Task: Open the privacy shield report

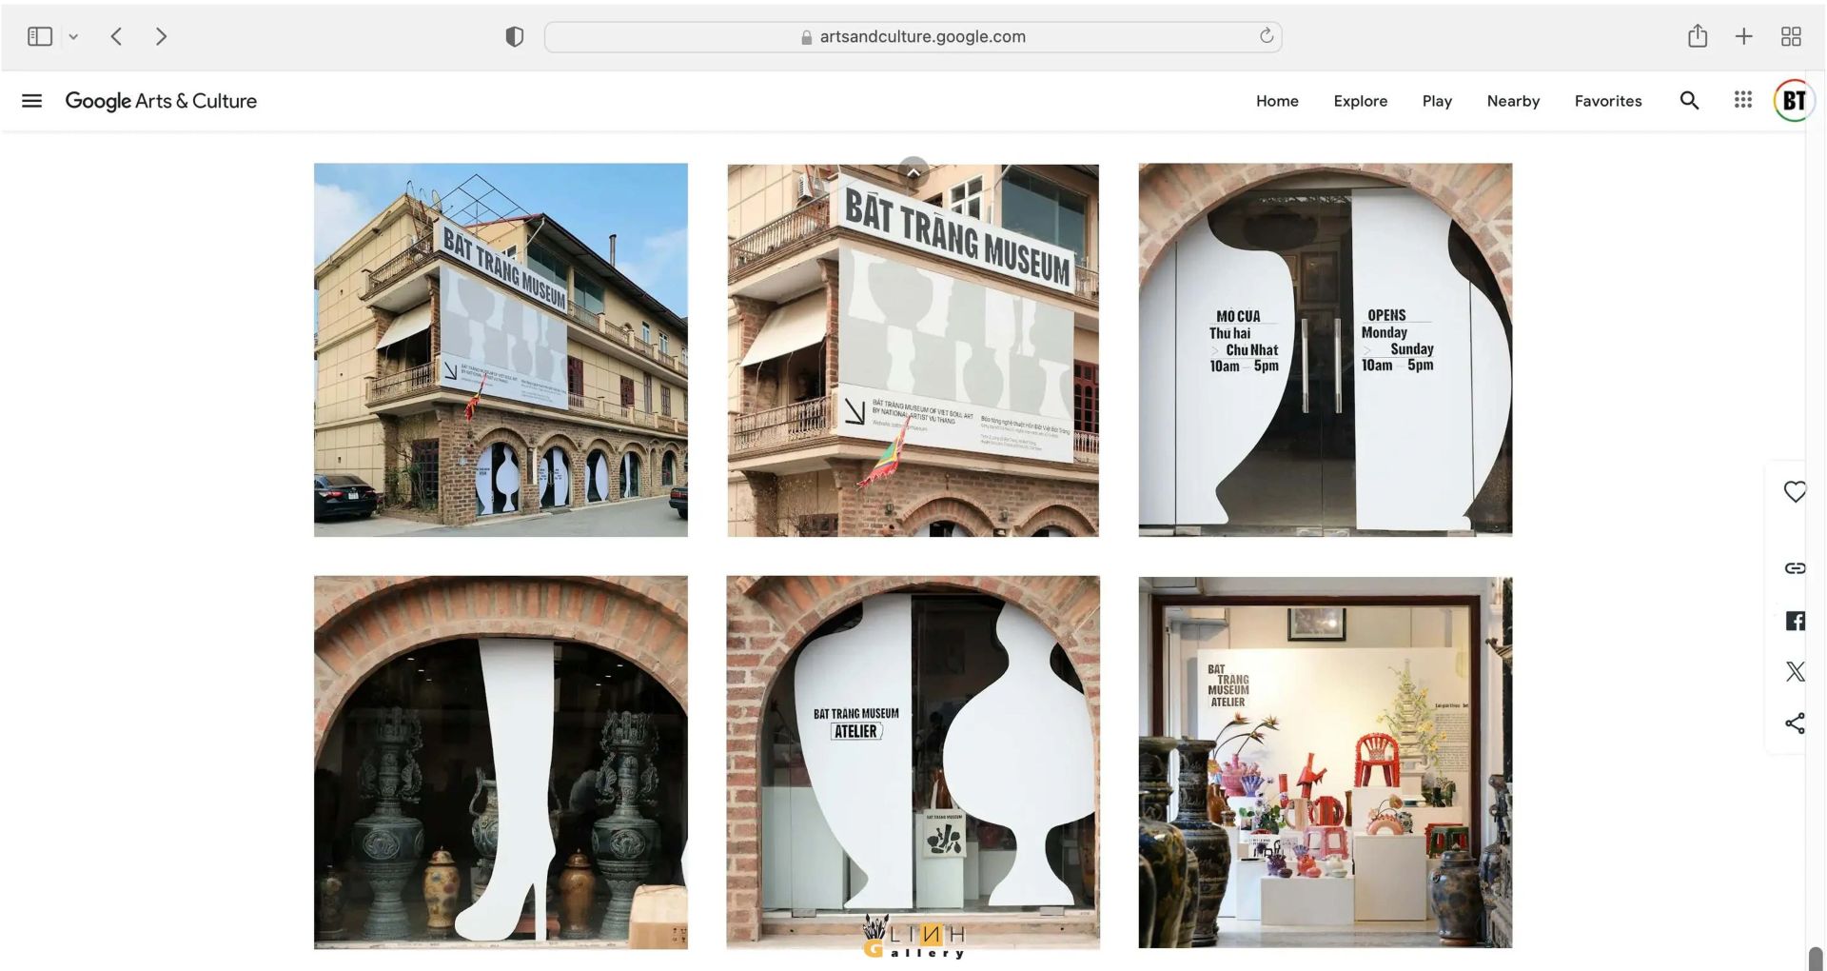Action: coord(514,36)
